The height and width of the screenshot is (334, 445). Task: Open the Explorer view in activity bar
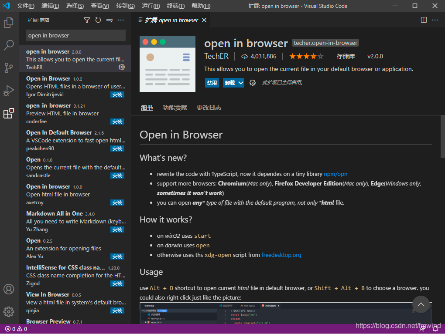coord(9,23)
